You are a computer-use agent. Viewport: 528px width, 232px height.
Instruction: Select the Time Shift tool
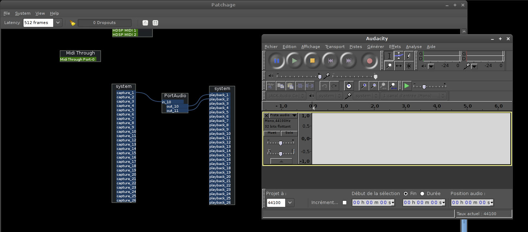399,66
